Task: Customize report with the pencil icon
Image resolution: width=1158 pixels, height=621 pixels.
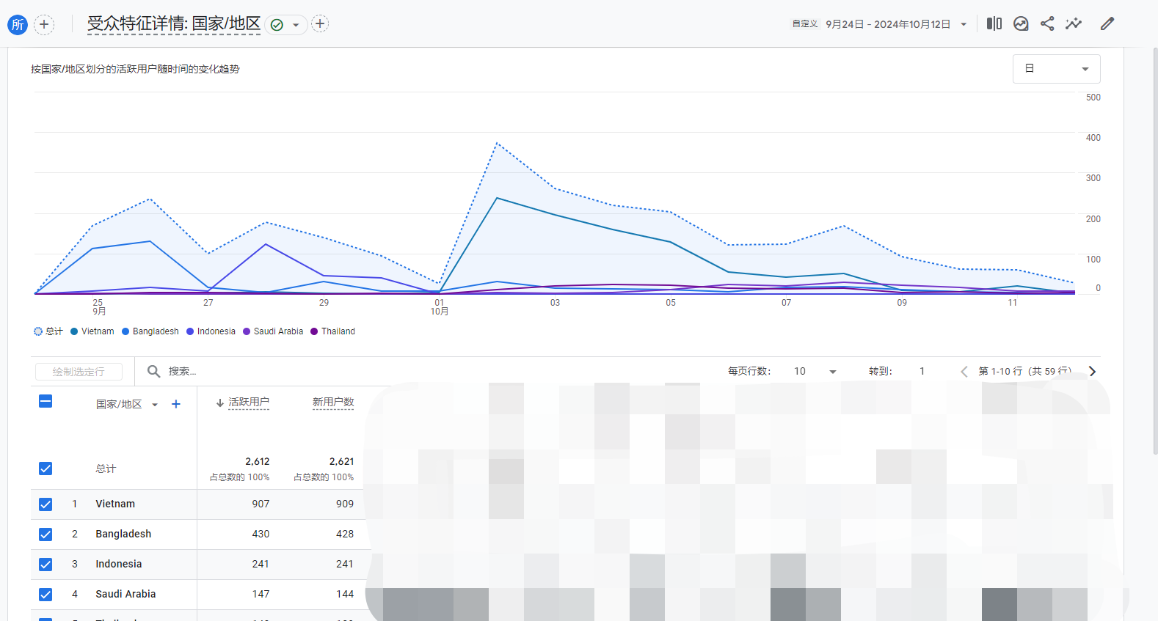Action: [x=1107, y=23]
